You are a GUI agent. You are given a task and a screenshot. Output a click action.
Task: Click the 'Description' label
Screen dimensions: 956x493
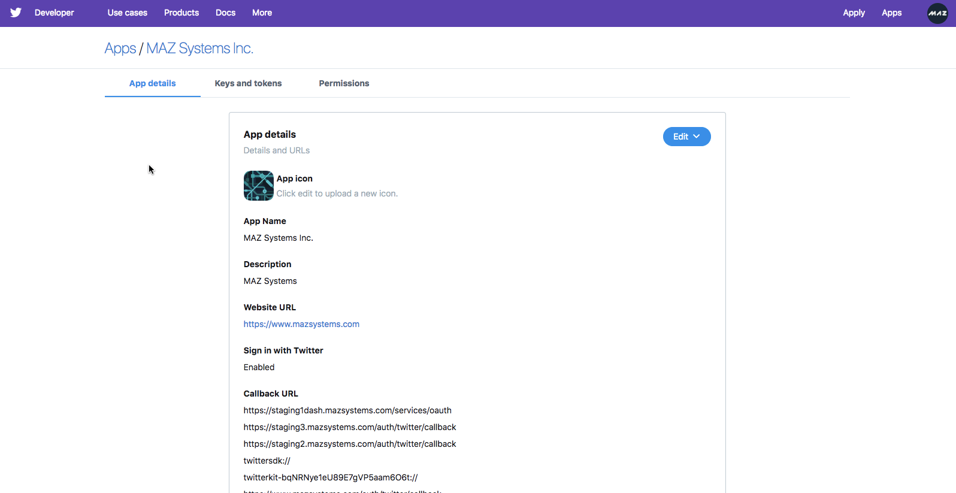[267, 264]
